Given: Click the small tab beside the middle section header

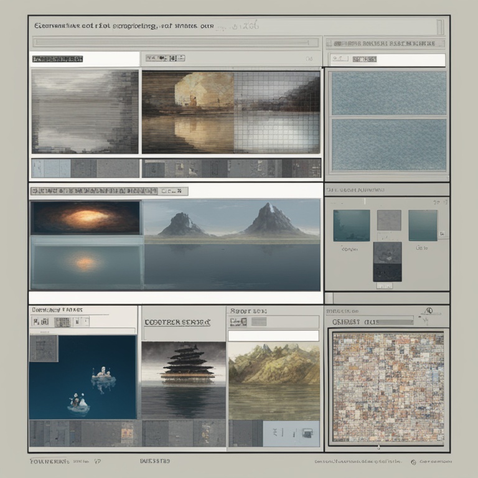Looking at the screenshot, I should click(172, 191).
